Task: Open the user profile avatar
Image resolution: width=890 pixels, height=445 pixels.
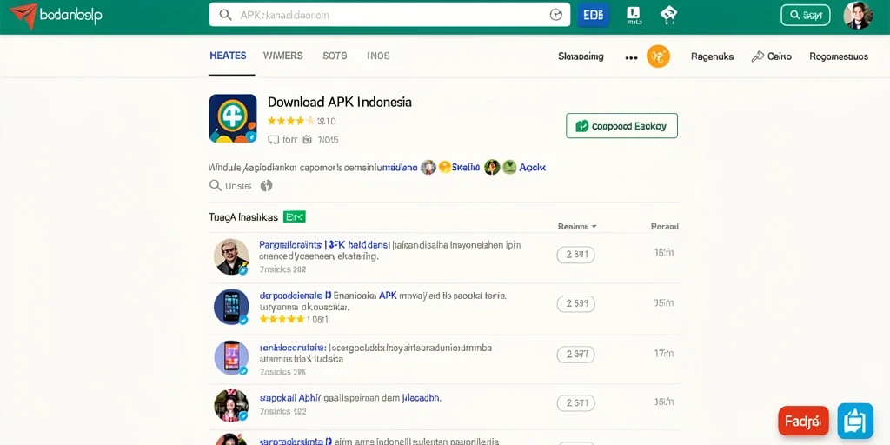Action: tap(858, 16)
